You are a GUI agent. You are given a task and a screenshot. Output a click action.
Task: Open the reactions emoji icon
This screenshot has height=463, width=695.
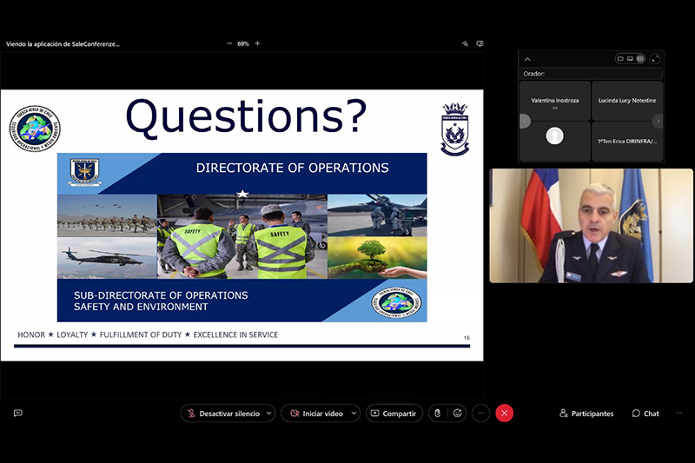pyautogui.click(x=458, y=413)
